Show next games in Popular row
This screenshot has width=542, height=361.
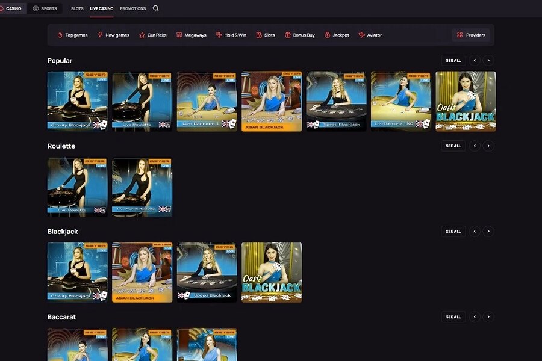488,60
